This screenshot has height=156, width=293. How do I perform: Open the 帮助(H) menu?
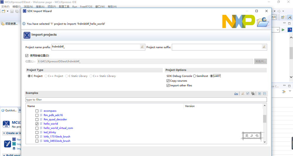click(x=112, y=6)
